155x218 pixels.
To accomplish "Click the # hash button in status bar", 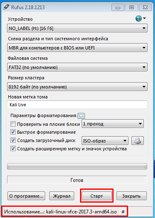I will coord(123,212).
